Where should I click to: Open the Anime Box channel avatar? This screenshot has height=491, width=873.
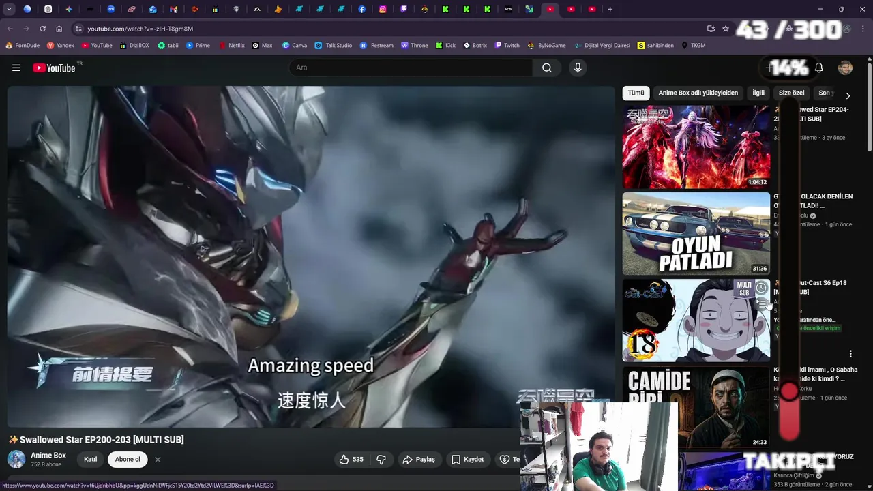16,459
